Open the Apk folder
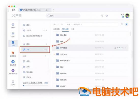The image size is (140, 99). (91, 42)
